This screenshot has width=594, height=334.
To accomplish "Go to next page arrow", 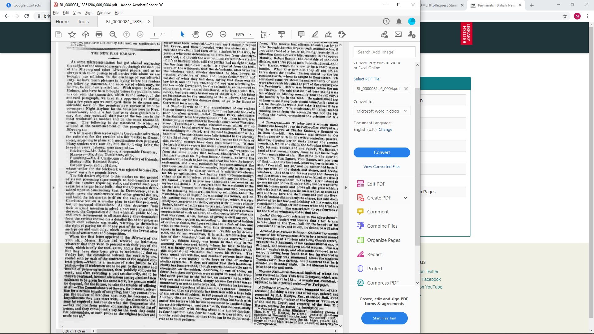I will pyautogui.click(x=140, y=34).
